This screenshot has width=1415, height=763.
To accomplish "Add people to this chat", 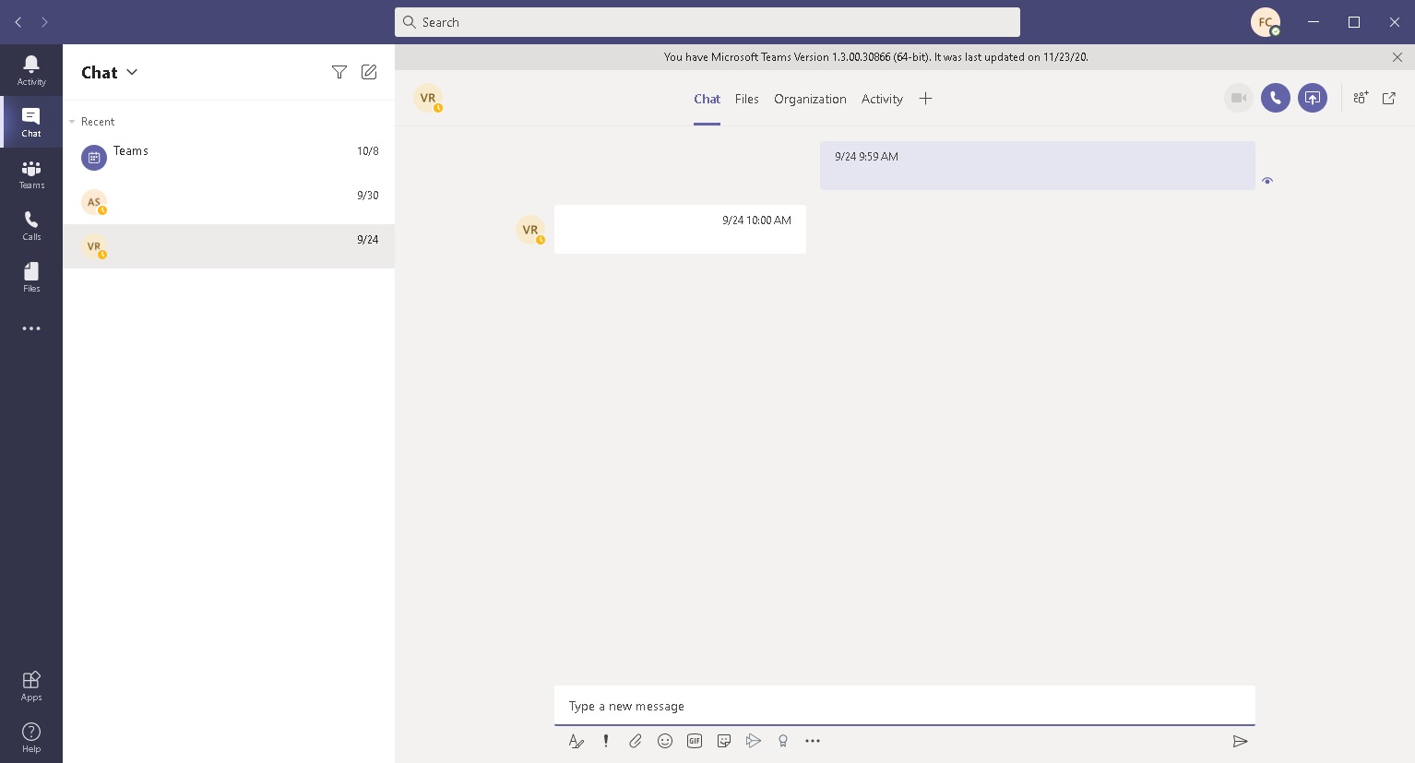I will [1361, 98].
